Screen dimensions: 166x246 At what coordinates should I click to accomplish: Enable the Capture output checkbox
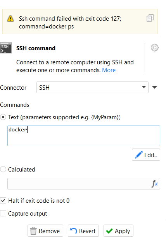pos(3,213)
